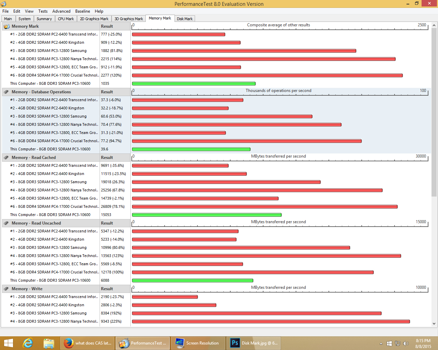Image resolution: width=438 pixels, height=350 pixels.
Task: Select Memory Write result 8384 (192%)
Action: coord(111,313)
